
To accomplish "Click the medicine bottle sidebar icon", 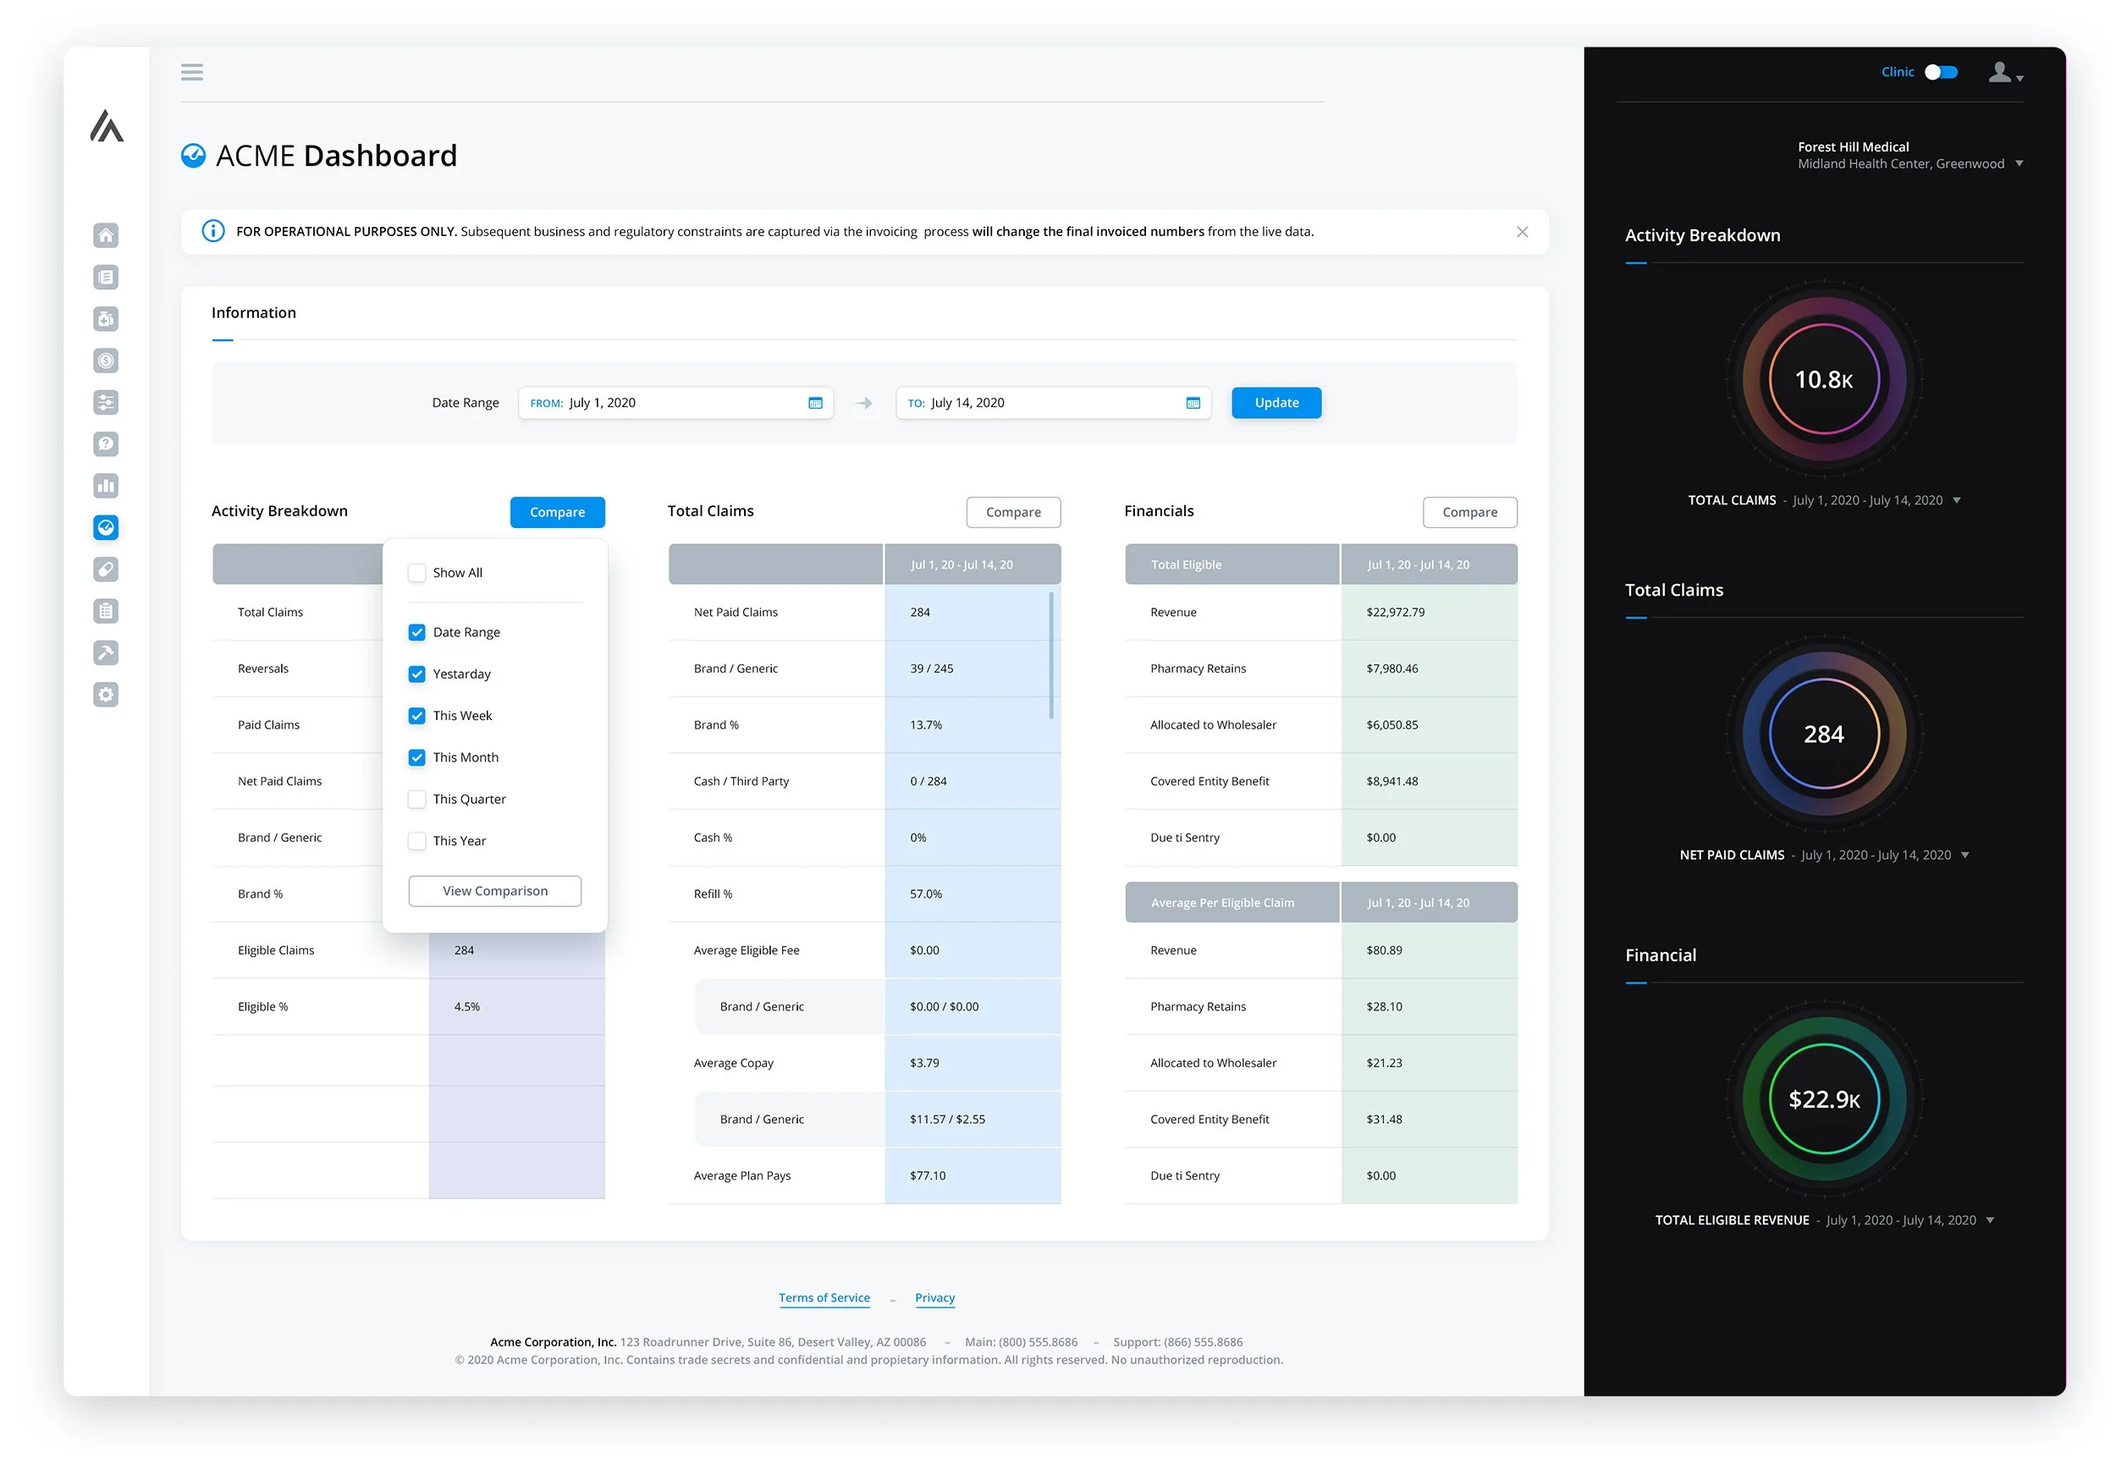I will click(x=106, y=319).
